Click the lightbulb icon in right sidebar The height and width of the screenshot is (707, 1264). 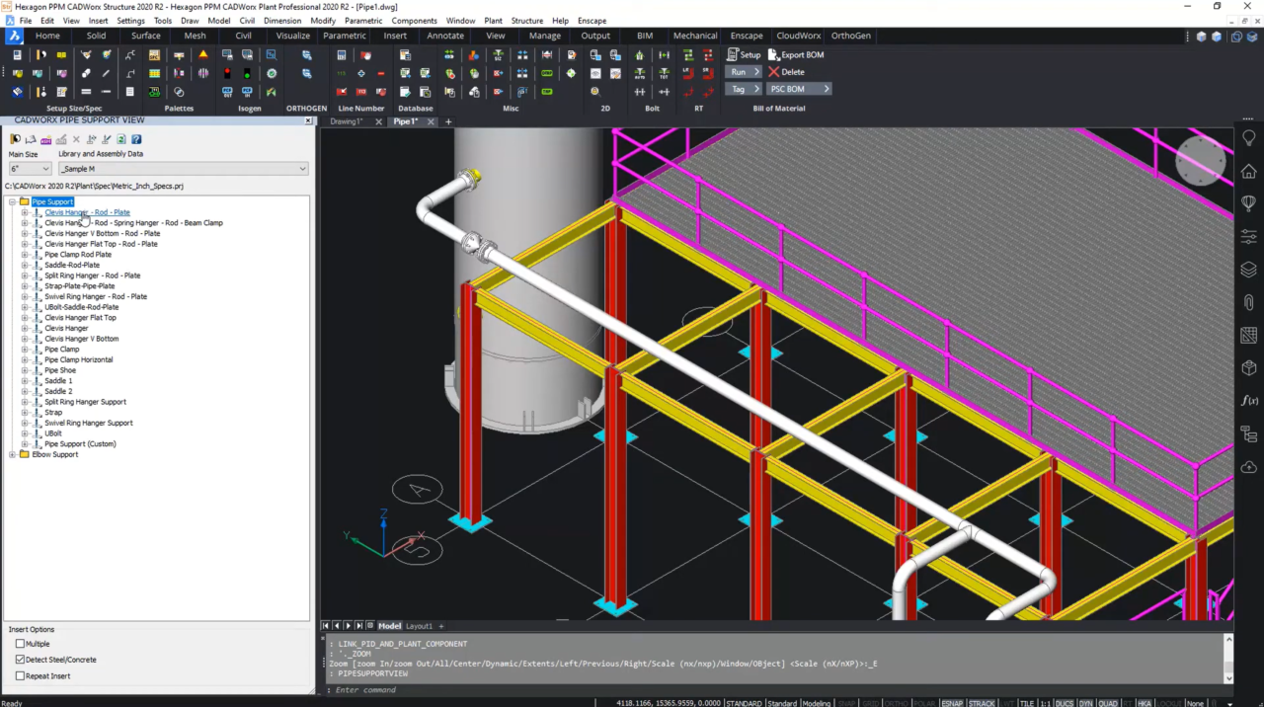click(x=1249, y=139)
